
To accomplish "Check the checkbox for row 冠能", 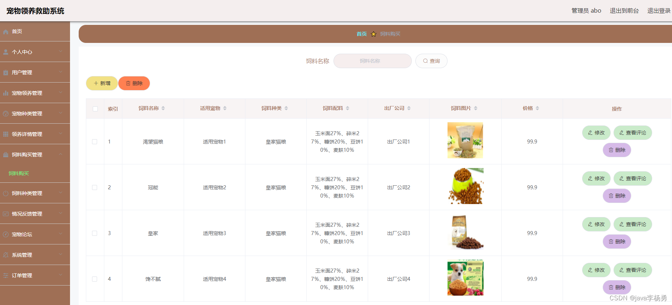I will 95,187.
